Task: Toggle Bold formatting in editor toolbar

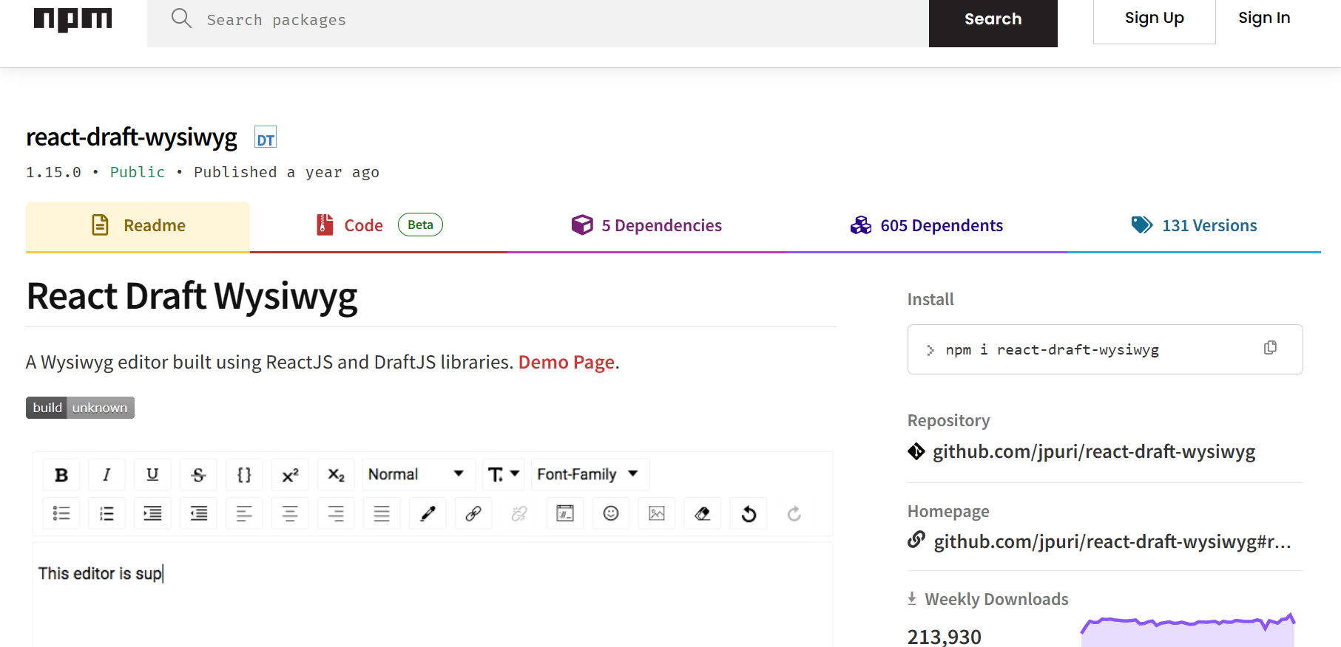Action: pos(61,475)
